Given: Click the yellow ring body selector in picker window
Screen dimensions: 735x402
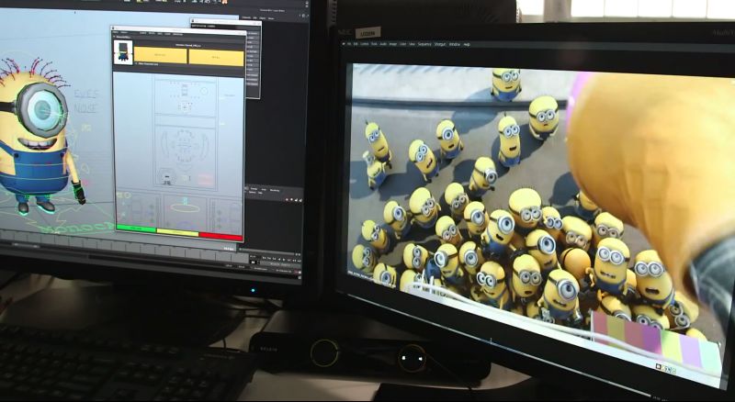Looking at the screenshot, I should click(x=186, y=208).
